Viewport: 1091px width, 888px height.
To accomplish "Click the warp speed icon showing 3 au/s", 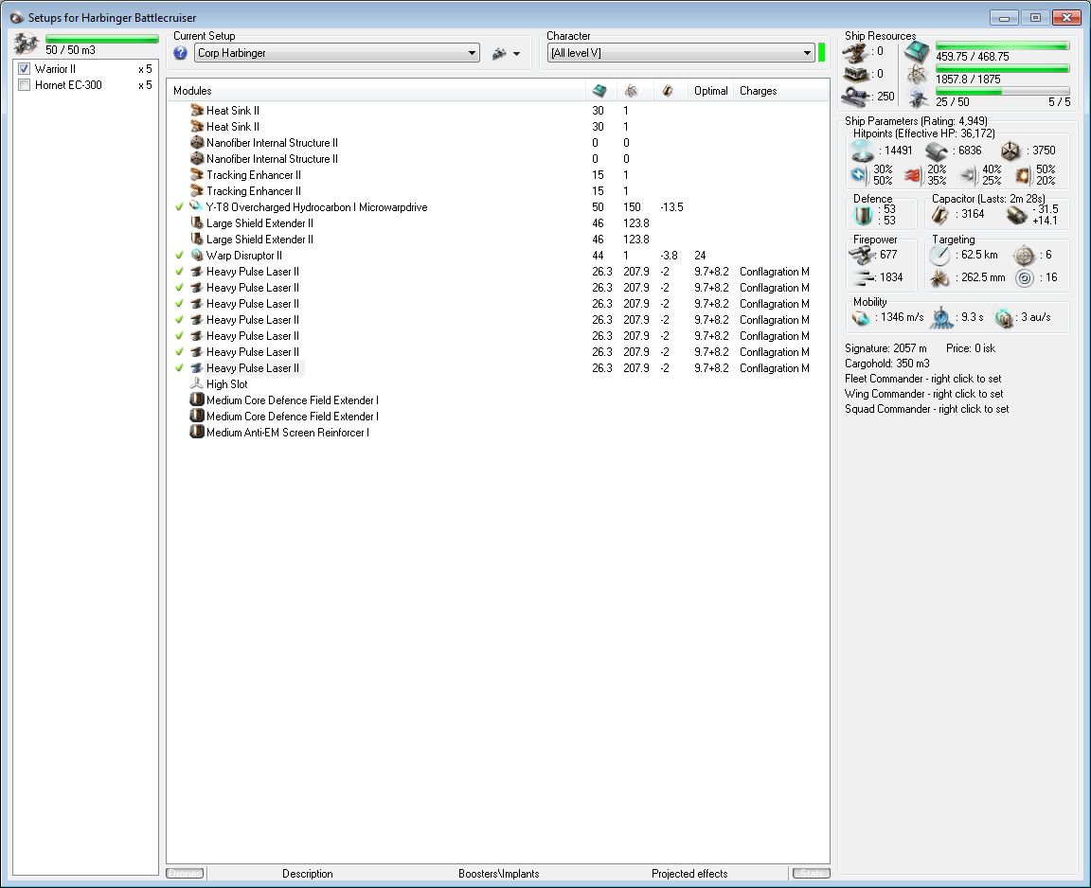I will (1003, 318).
